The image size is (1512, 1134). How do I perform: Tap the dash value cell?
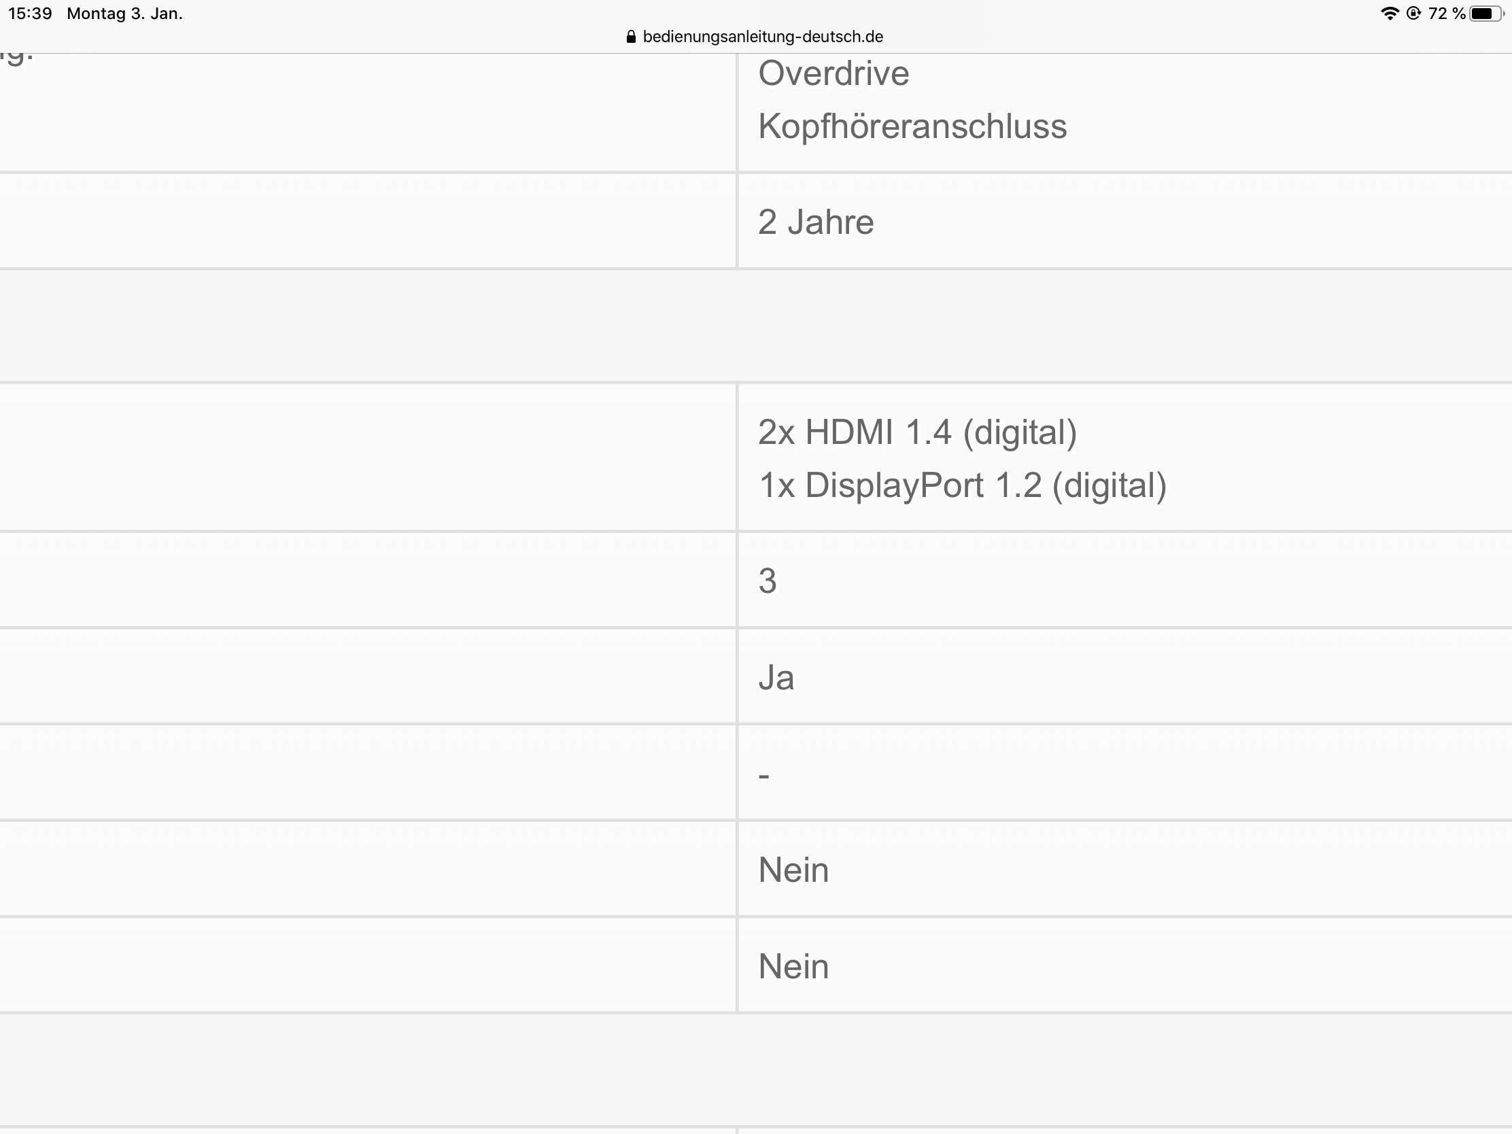(1125, 773)
